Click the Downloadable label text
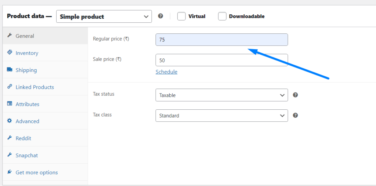Viewport: 376px width, 186px height. 247,16
